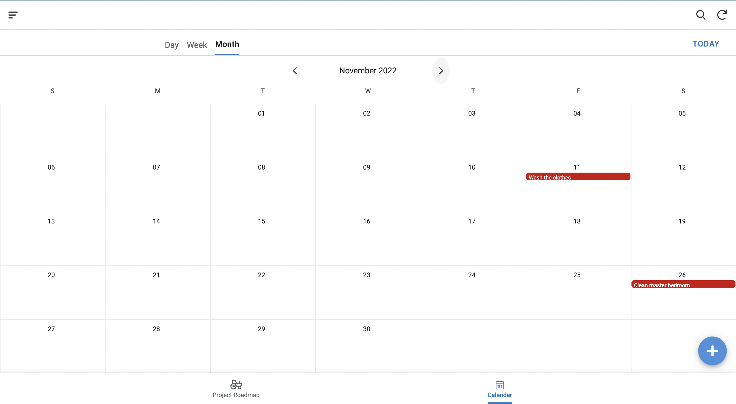
Task: Switch to the Day view tab
Action: (172, 44)
